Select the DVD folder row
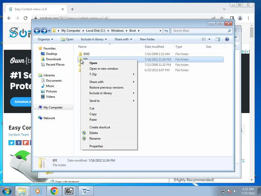The image size is (261, 196). pos(150,54)
